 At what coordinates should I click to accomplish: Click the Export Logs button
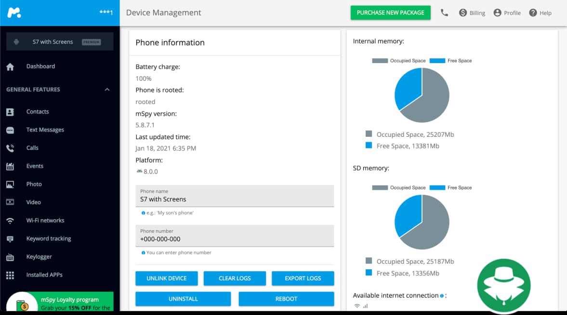[303, 278]
